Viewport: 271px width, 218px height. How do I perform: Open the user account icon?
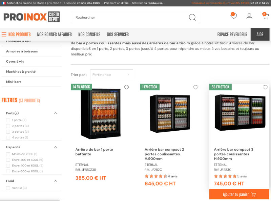click(x=249, y=16)
